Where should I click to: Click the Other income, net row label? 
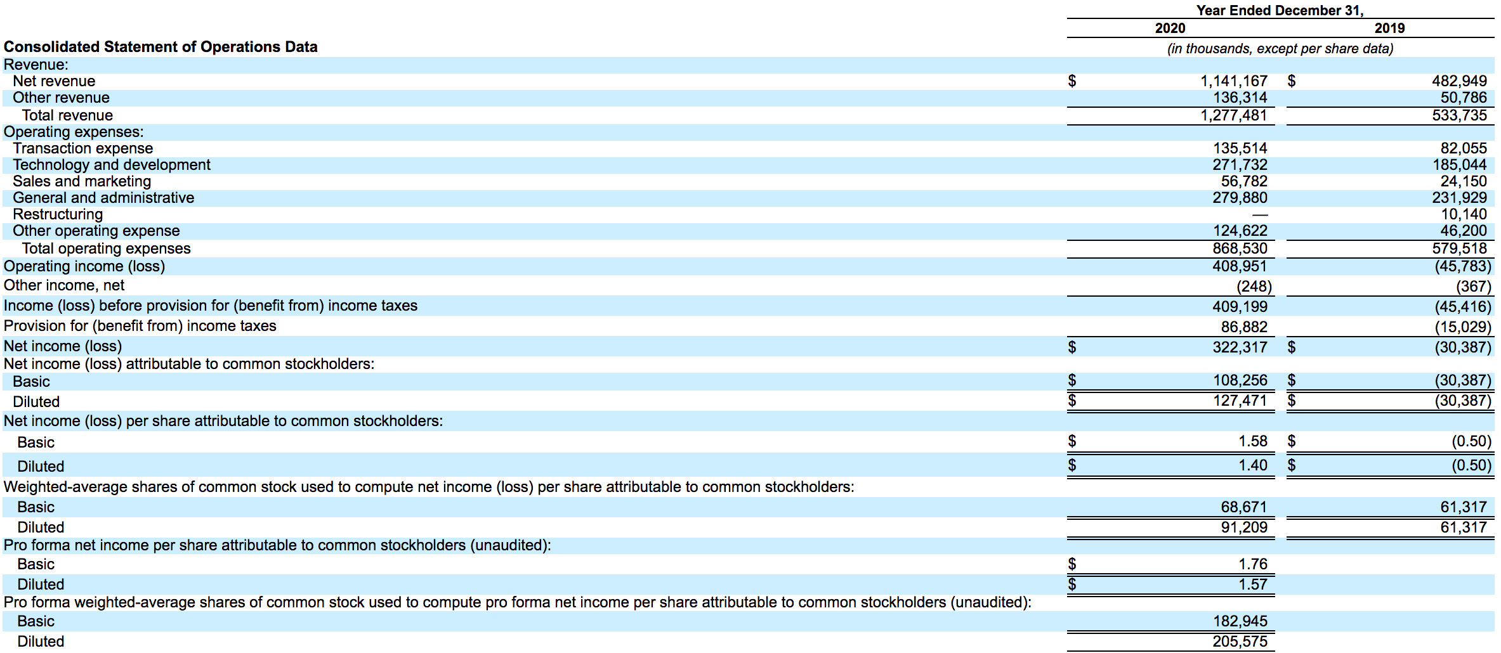click(64, 285)
